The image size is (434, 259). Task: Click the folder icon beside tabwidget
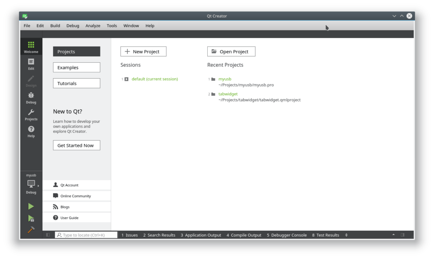213,94
